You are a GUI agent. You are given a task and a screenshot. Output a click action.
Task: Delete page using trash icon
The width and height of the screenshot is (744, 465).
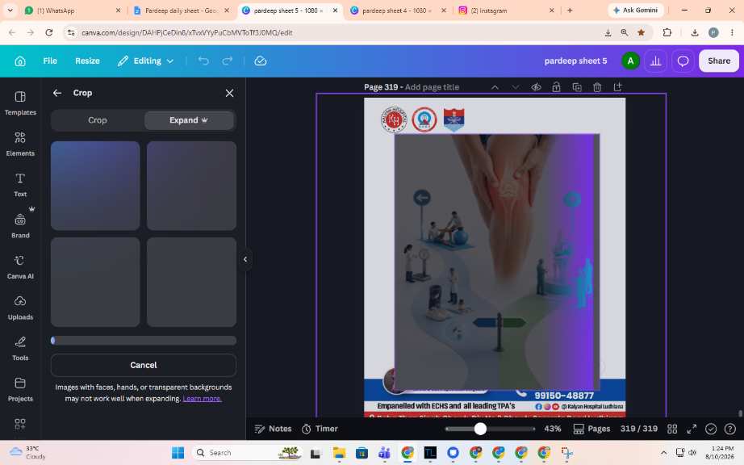point(597,87)
